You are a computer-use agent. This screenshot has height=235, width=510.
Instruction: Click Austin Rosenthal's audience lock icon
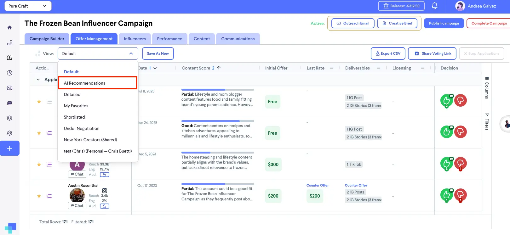click(x=105, y=206)
